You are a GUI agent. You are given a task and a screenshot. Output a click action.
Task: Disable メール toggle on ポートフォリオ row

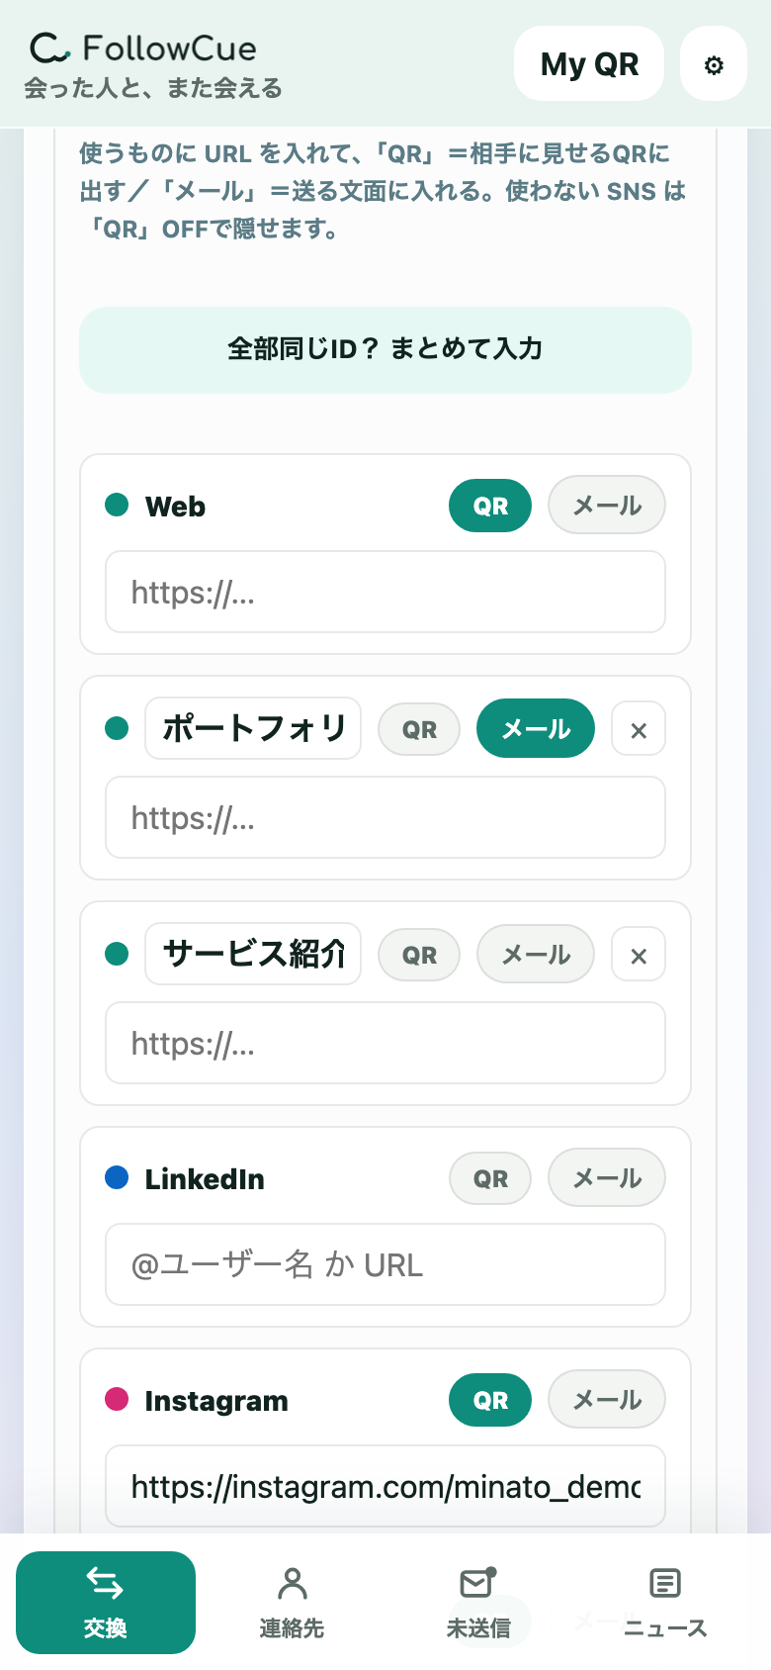(536, 729)
